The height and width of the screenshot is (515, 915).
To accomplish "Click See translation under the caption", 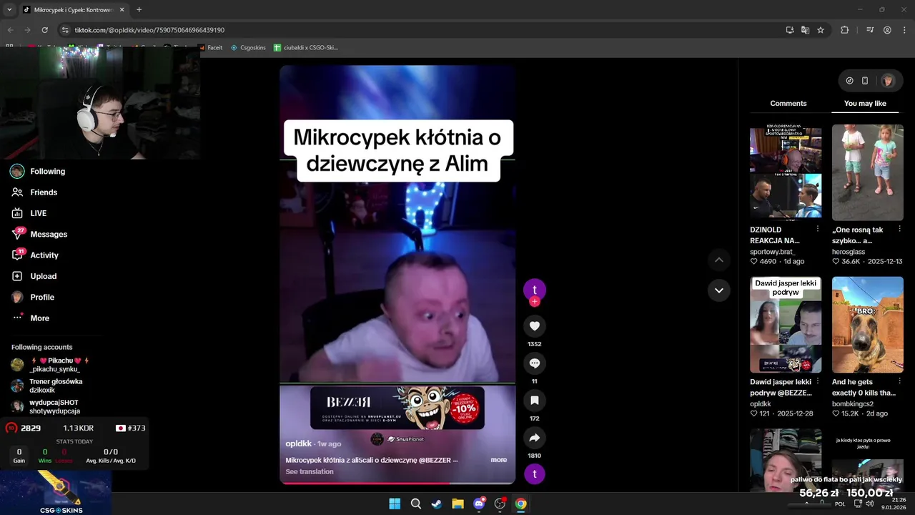I will point(310,471).
